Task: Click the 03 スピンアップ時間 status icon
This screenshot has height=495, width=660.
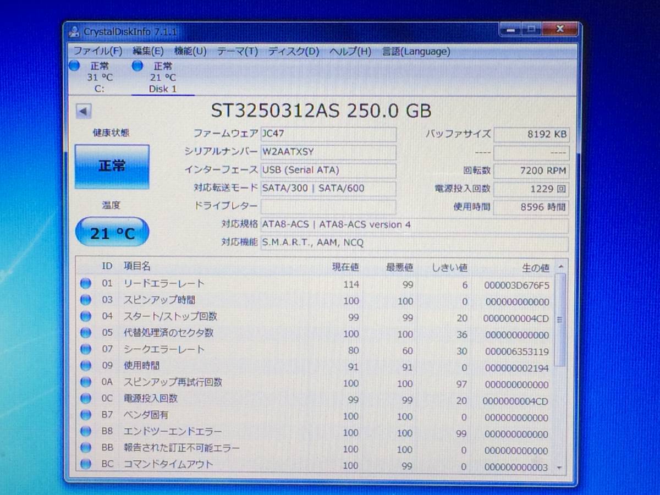Action: [85, 300]
